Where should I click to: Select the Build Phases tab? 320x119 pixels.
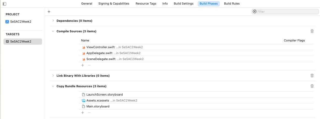(x=208, y=4)
